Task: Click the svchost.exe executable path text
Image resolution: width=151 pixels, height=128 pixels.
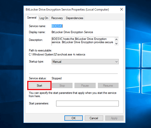Action: point(57,54)
